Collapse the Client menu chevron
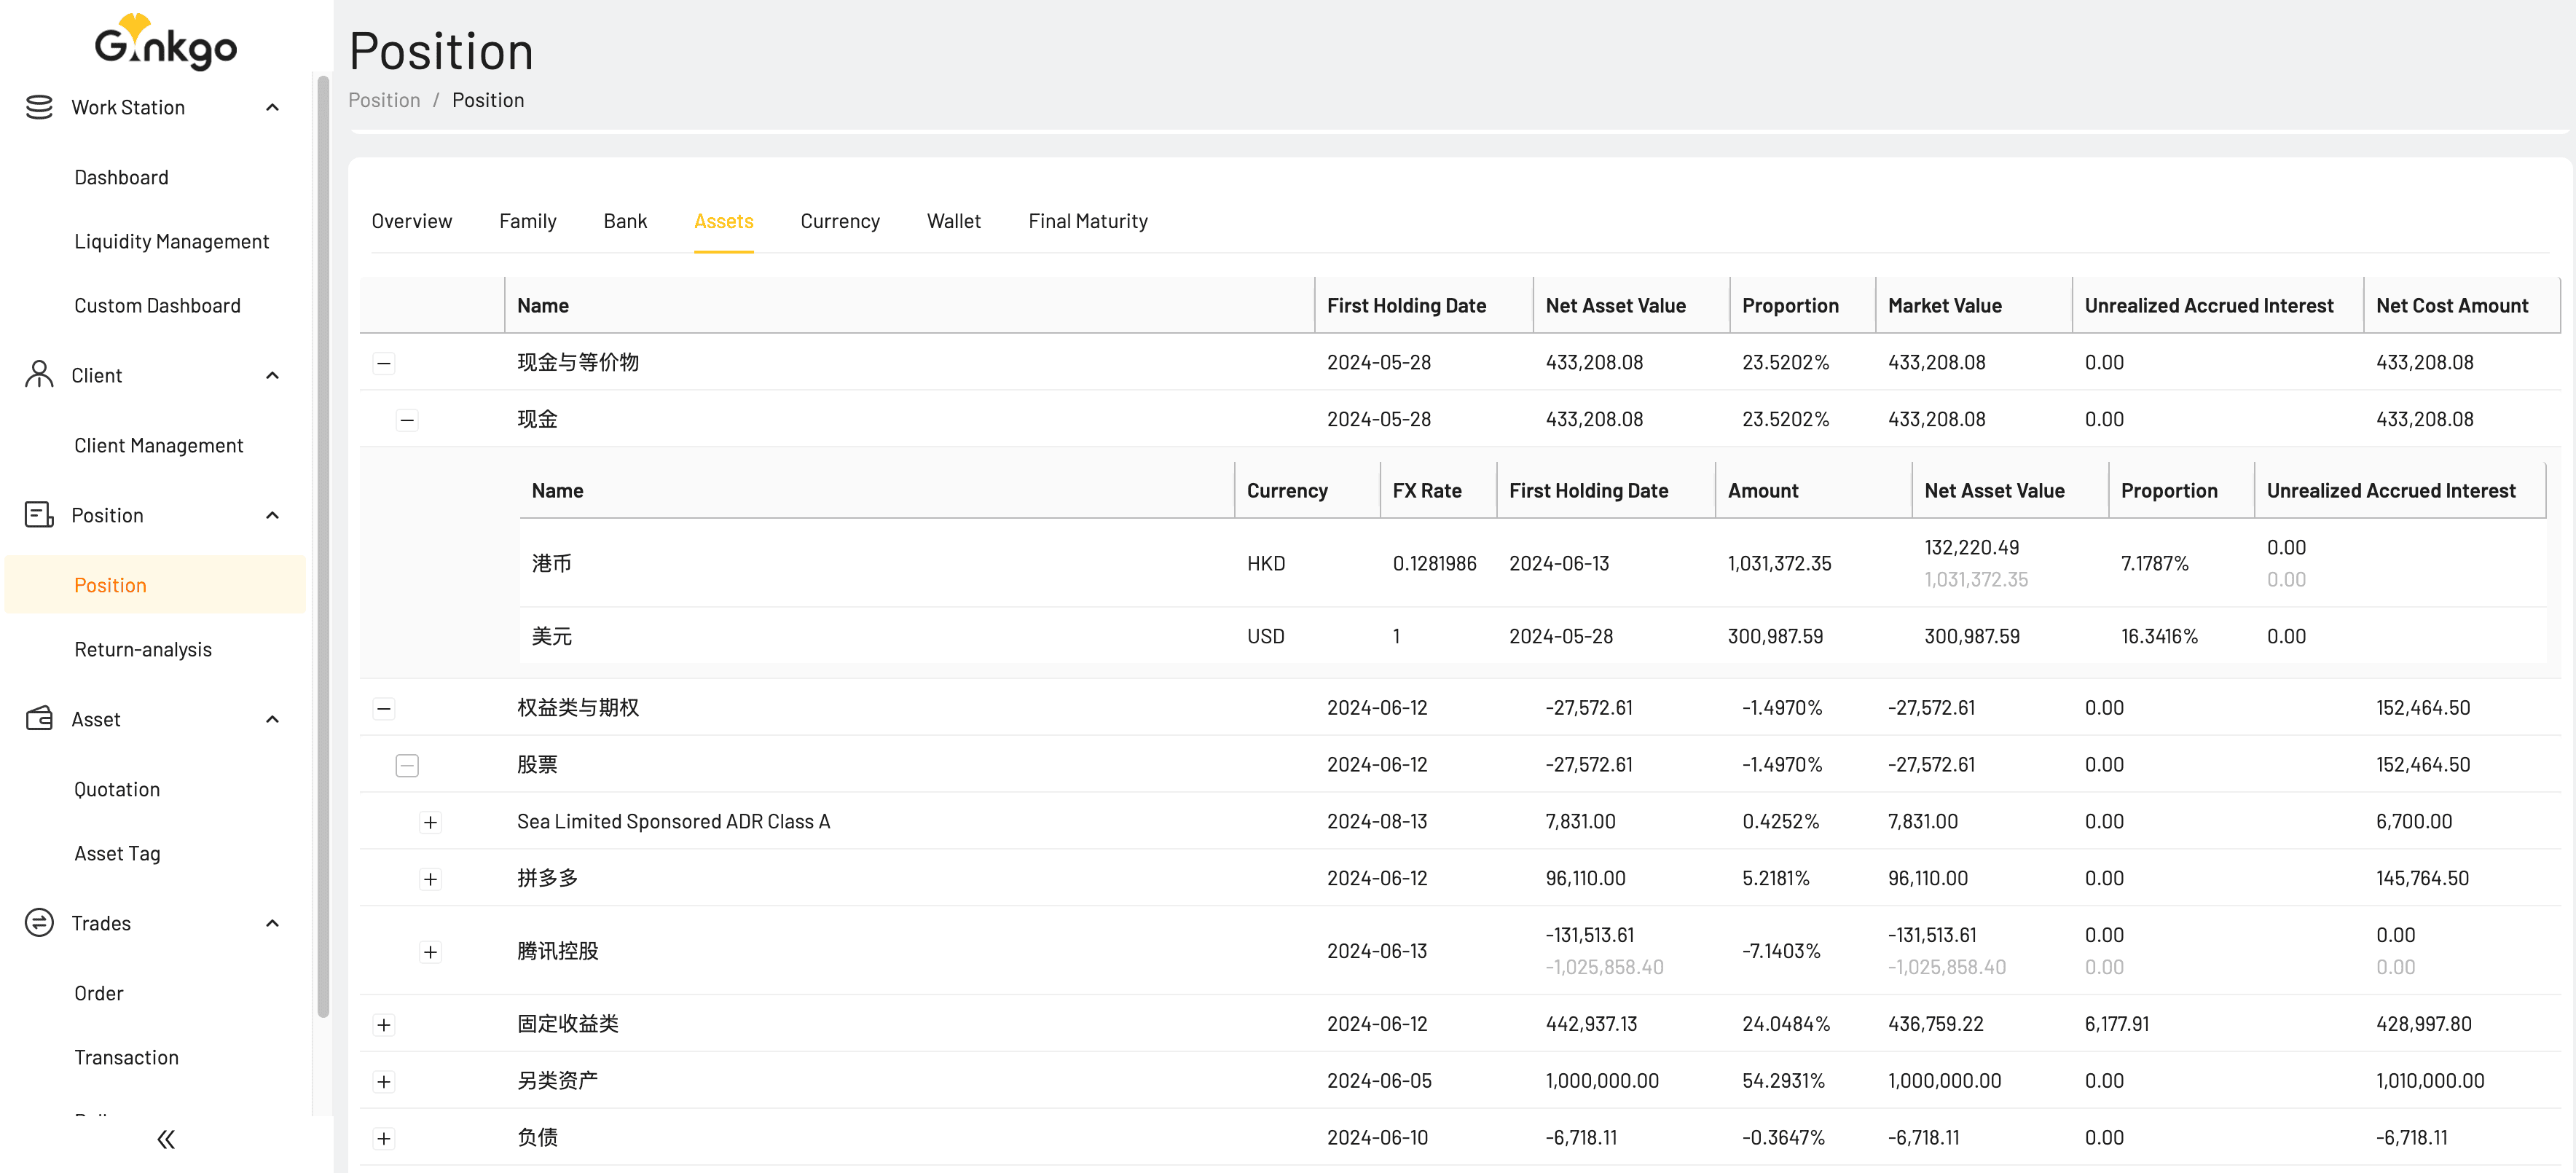 pyautogui.click(x=272, y=375)
